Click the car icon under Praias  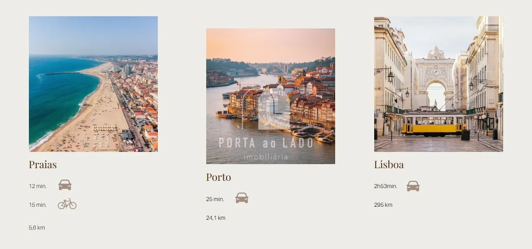pos(65,185)
